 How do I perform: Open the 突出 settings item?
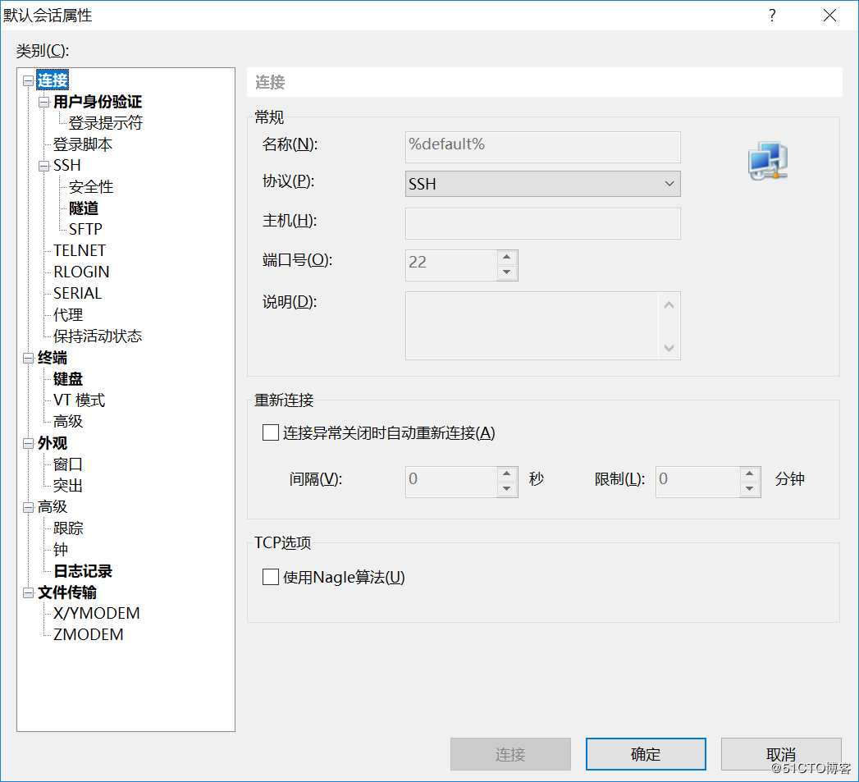[x=68, y=486]
